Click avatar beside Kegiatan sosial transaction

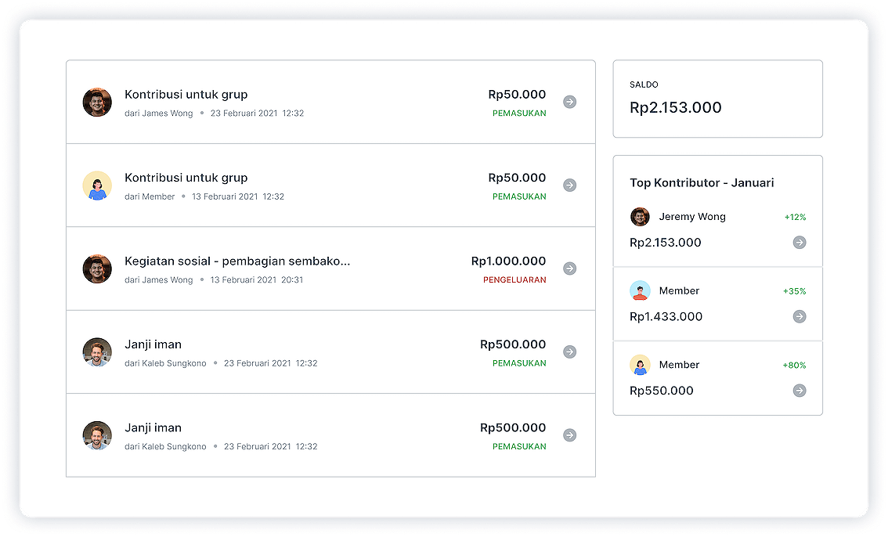(x=97, y=268)
